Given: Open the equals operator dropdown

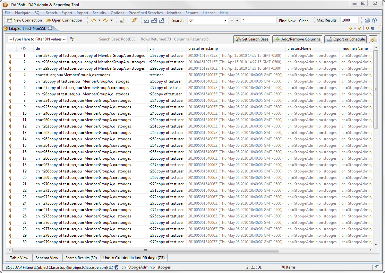Looking at the screenshot, I should point(237,21).
